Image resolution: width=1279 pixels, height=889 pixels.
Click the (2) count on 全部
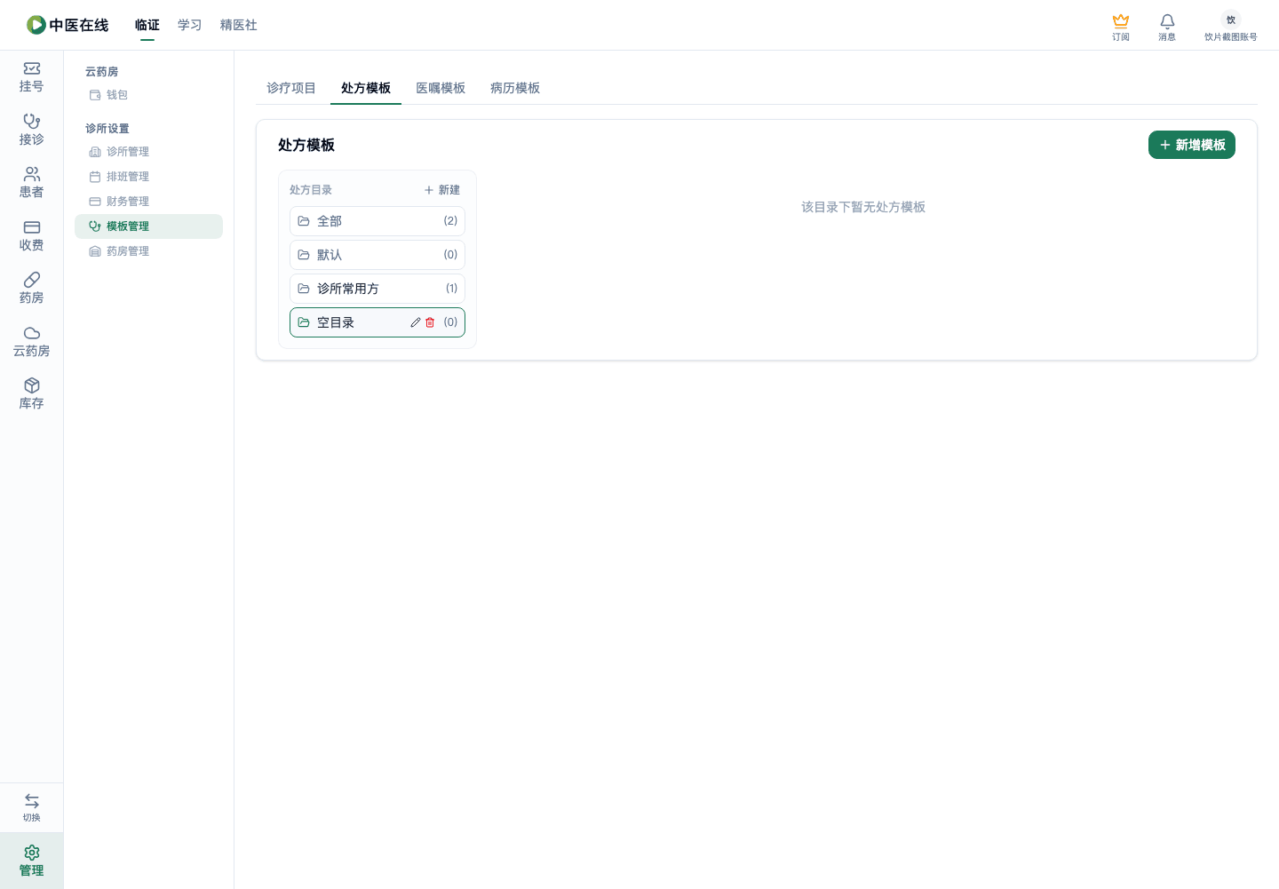point(450,221)
